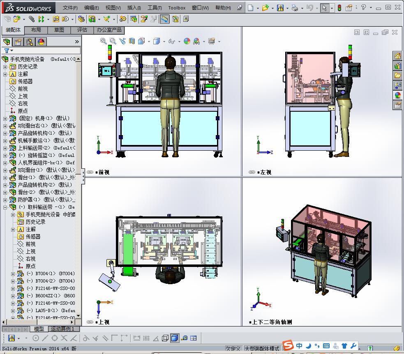The height and width of the screenshot is (354, 404).
Task: Click the Smart Fasteners icon
Action: coord(56,19)
